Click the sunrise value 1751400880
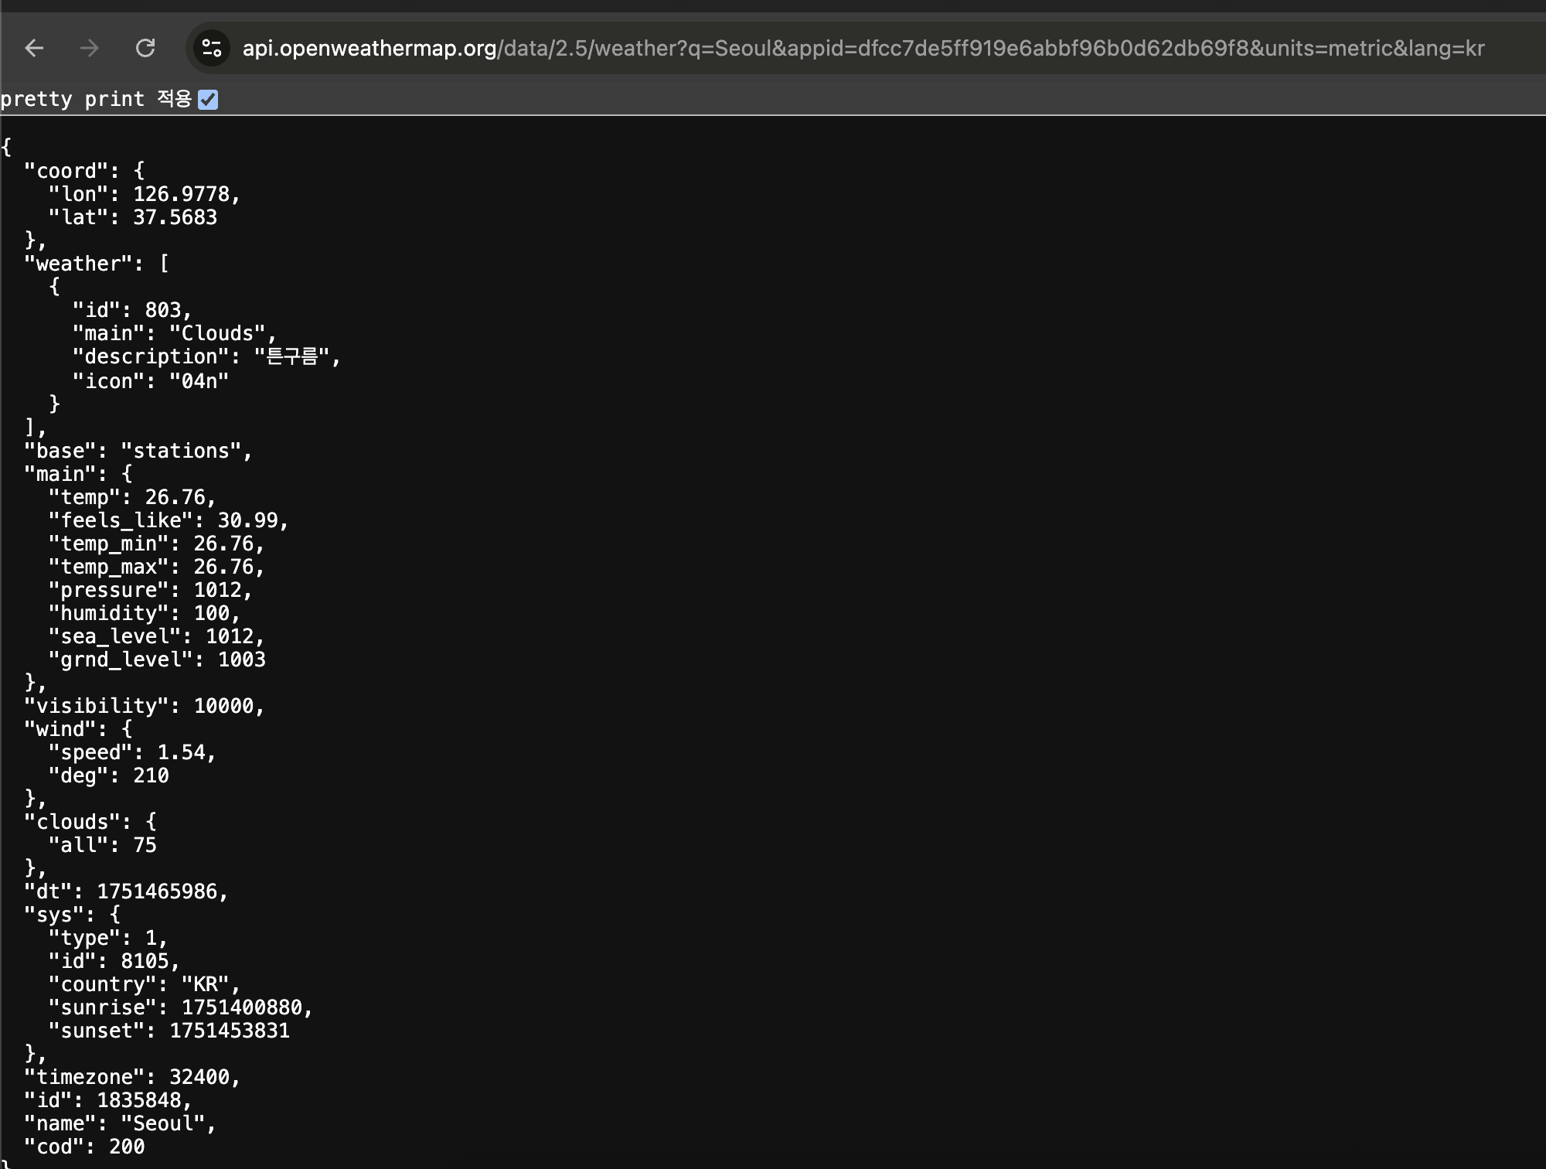Screen dimensions: 1546x1169 pos(242,1007)
